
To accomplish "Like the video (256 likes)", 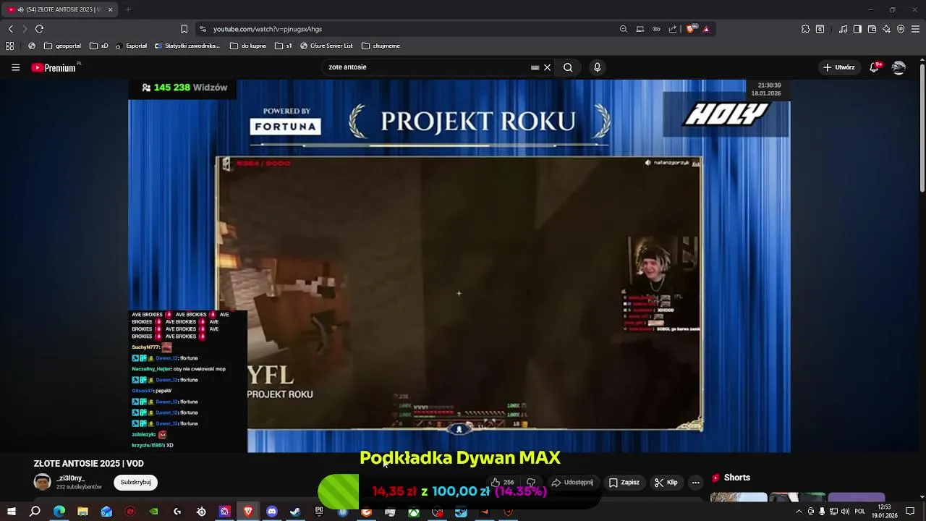I will pos(503,483).
